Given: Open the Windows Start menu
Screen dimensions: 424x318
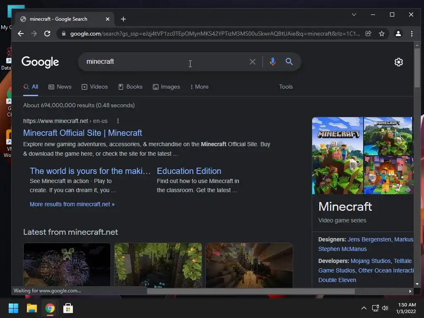Looking at the screenshot, I should pyautogui.click(x=13, y=308).
